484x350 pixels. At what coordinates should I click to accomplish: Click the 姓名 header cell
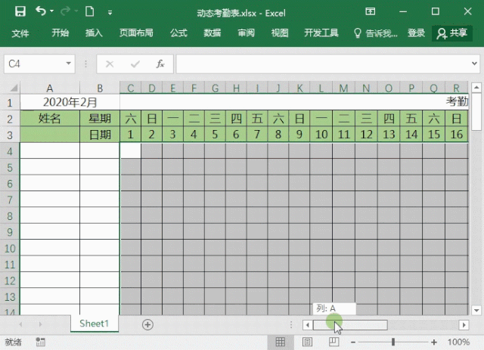click(50, 118)
